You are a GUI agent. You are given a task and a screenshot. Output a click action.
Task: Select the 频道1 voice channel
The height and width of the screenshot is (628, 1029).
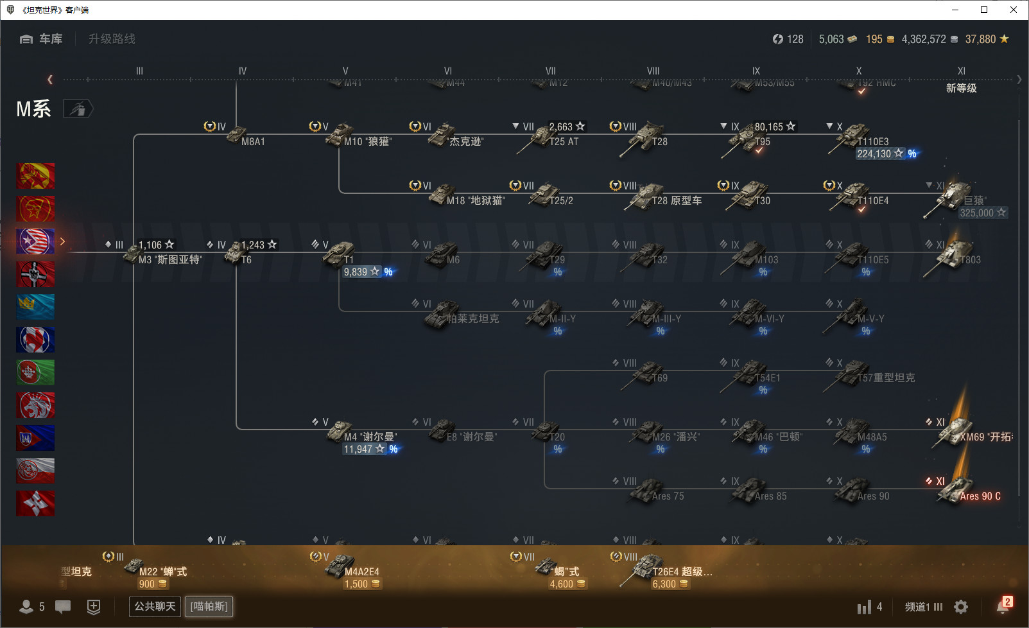pos(924,607)
